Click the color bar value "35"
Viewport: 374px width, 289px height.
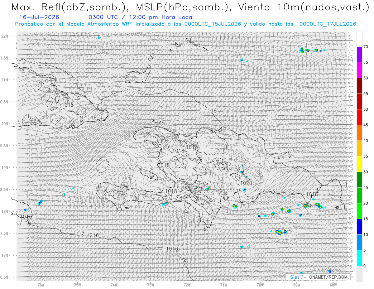pos(366,156)
